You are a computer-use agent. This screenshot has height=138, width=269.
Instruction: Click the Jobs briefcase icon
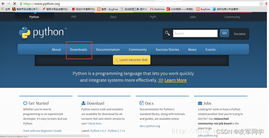point(200,103)
